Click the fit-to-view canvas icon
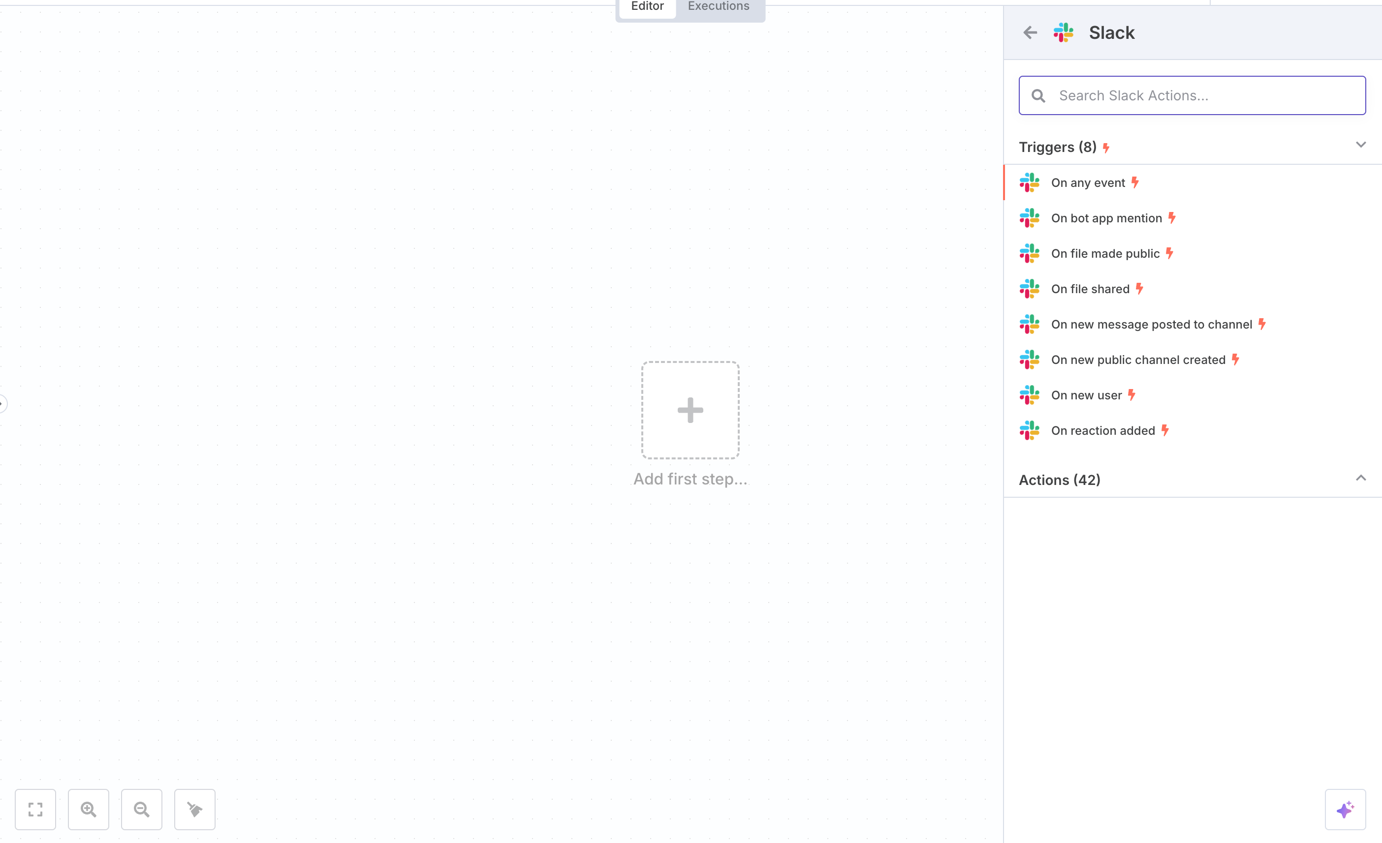The image size is (1382, 843). [x=35, y=809]
